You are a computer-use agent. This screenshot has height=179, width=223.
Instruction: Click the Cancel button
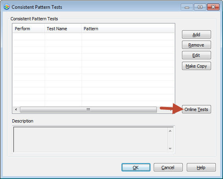(168, 167)
